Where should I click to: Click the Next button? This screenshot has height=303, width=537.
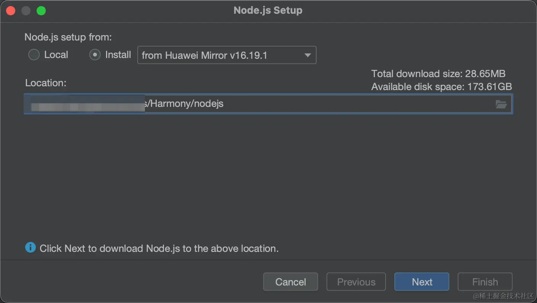click(x=422, y=282)
